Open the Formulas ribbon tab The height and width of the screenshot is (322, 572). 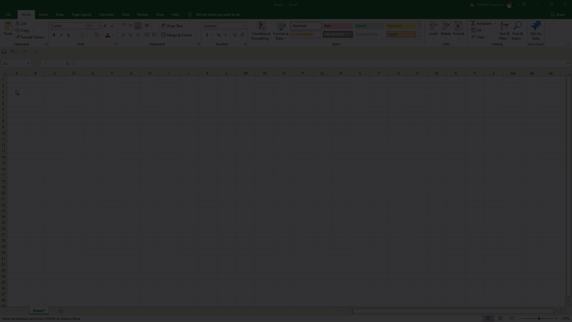point(107,14)
